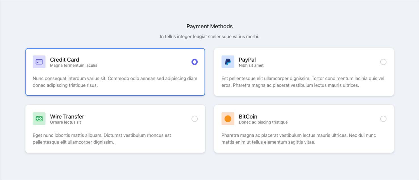Click subtitle 'Nibh sit amet'
The image size is (419, 180).
pos(251,65)
